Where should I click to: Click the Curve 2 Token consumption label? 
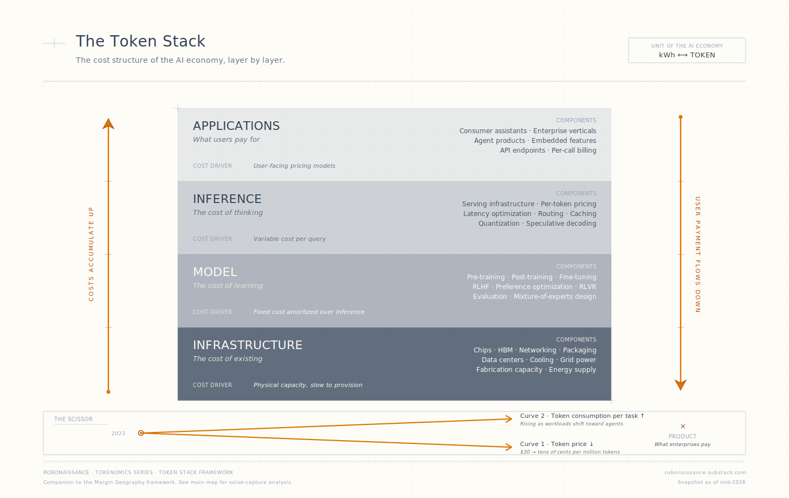point(582,416)
